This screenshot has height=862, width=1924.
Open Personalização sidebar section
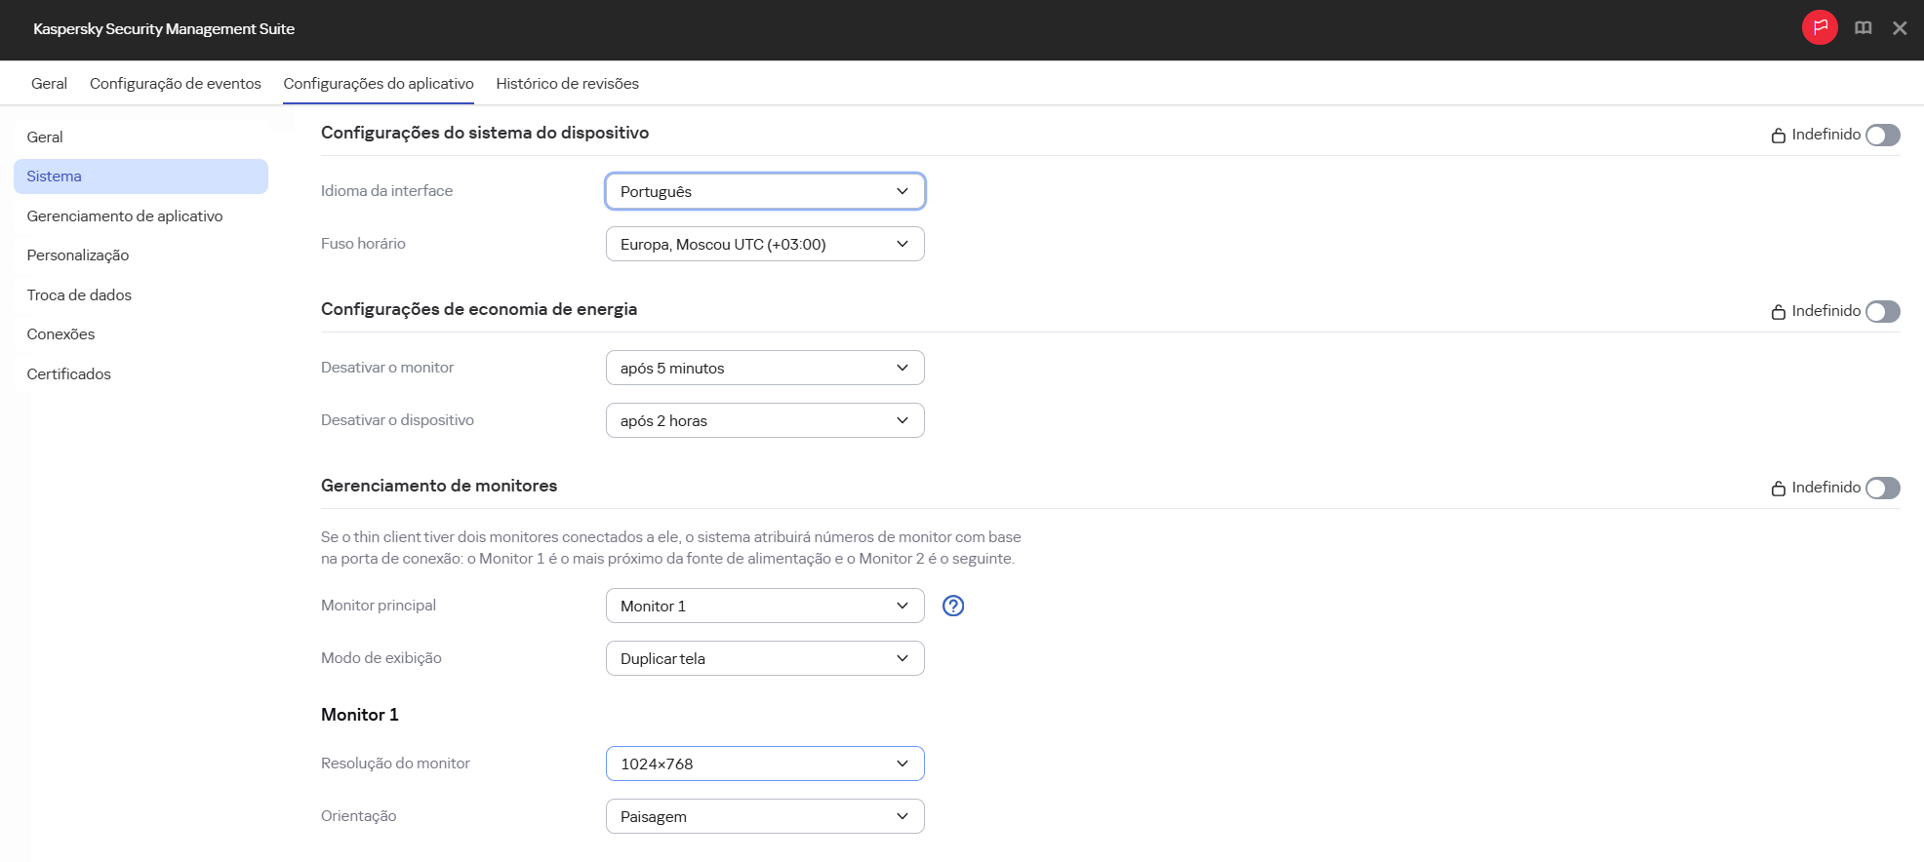coord(140,255)
